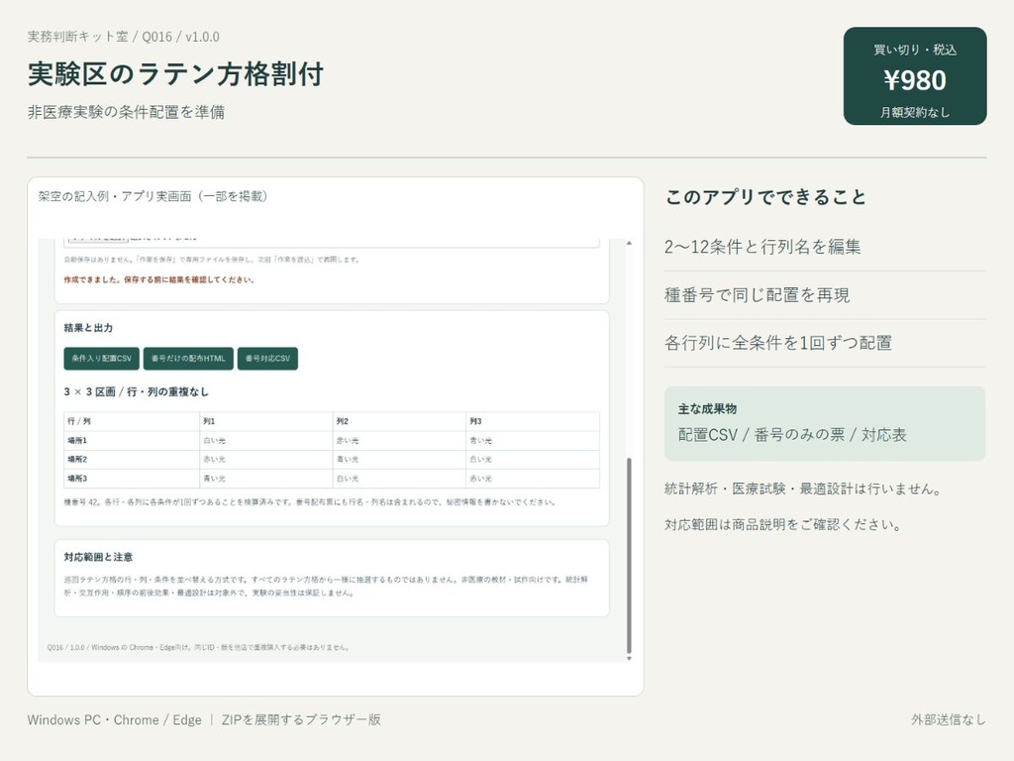Click the paragraph starting 巡回ラテン方格の行・列
Screen dimensions: 1014x761
[327, 587]
